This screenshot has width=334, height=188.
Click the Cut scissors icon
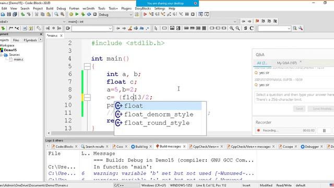click(37, 14)
